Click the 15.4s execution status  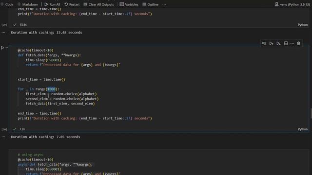click(23, 25)
